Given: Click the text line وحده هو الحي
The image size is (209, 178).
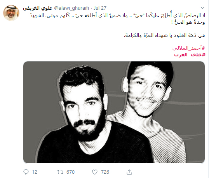Looking at the screenshot, I should (188, 22).
